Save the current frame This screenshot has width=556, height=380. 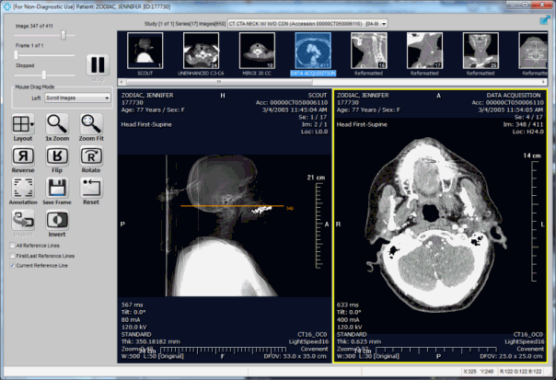(x=57, y=188)
